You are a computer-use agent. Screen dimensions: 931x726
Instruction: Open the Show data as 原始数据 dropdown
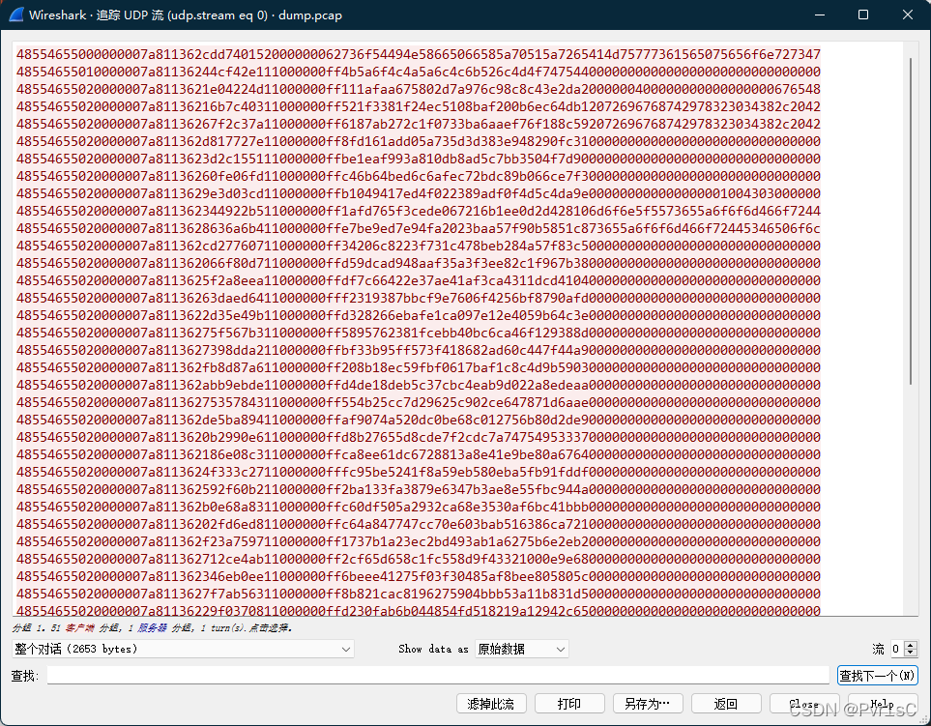tap(521, 649)
